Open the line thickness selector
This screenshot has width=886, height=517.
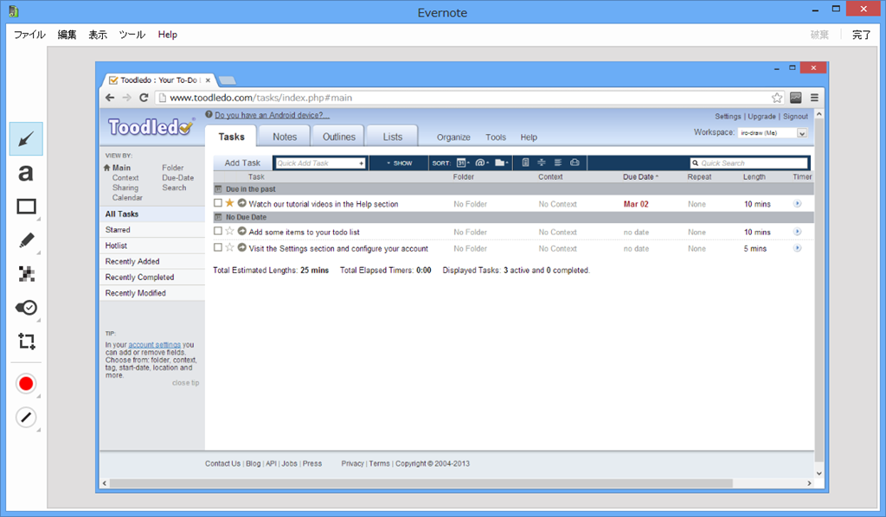(x=26, y=418)
